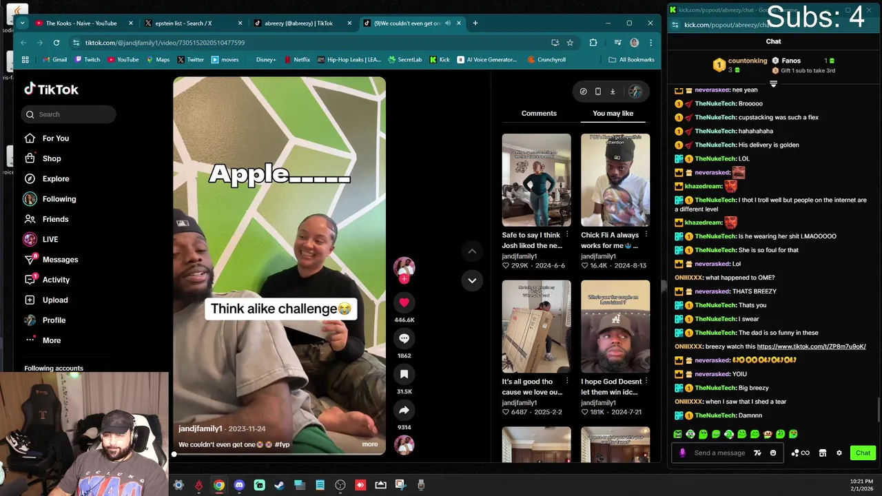Save video with the bookmark icon
The width and height of the screenshot is (882, 496).
(x=404, y=374)
